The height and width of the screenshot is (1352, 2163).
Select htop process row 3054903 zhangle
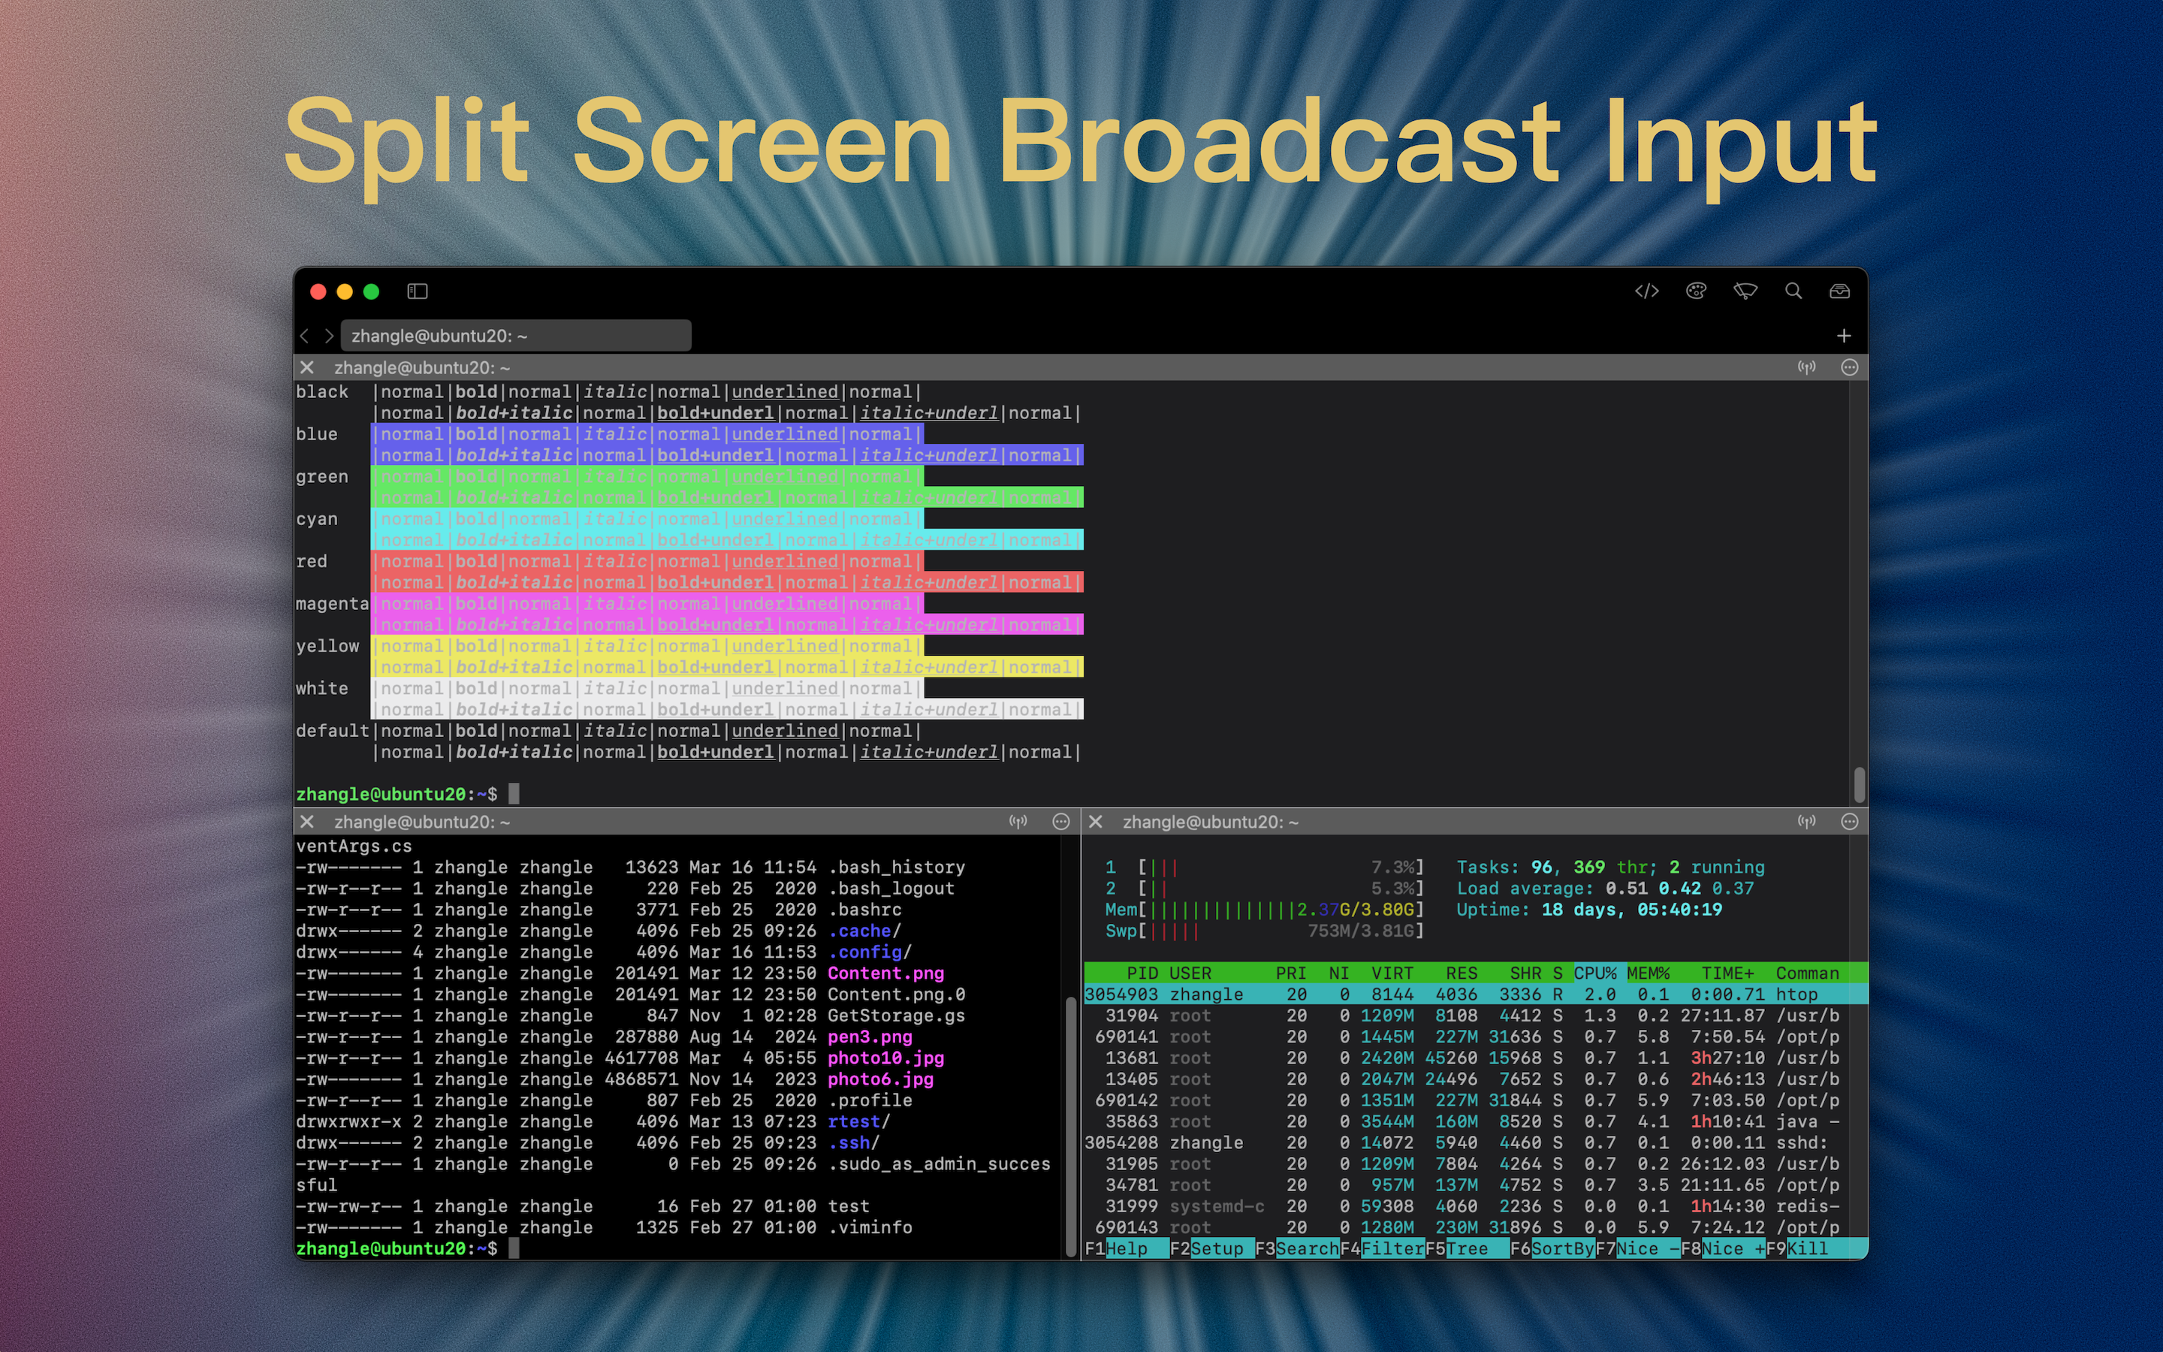click(x=1476, y=994)
